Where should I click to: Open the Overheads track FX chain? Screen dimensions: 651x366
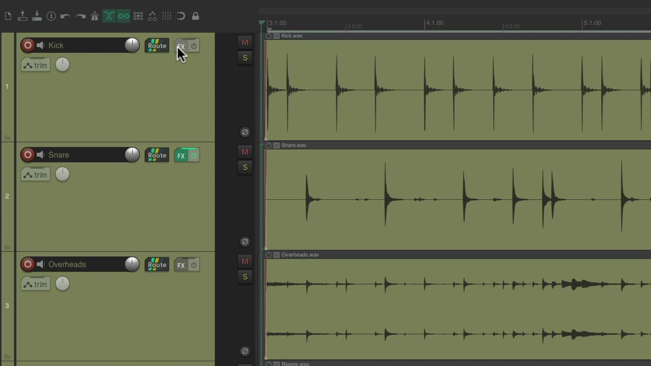[181, 265]
